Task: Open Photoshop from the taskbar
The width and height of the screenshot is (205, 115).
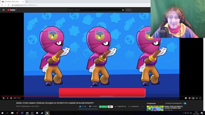Action: [x=22, y=113]
